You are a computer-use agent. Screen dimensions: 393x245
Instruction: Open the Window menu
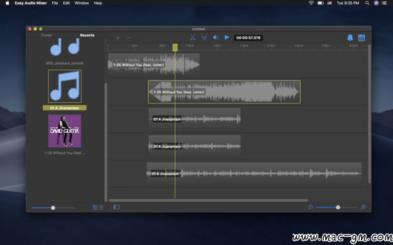82,3
